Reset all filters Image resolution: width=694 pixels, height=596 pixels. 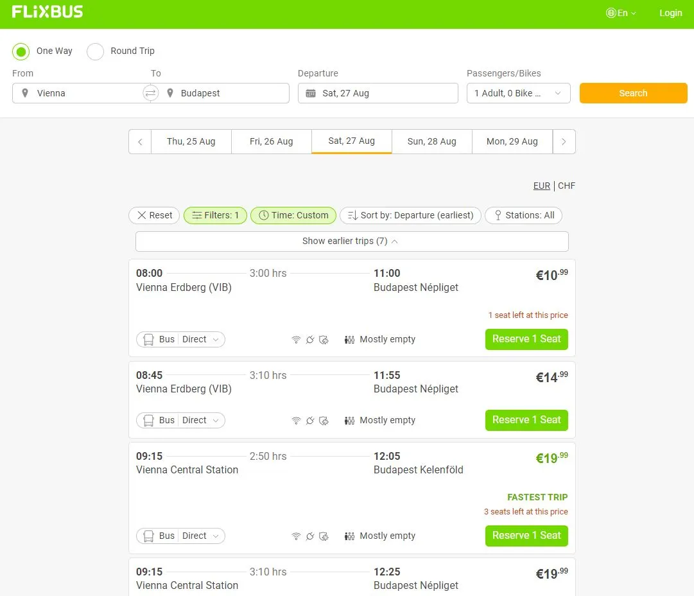[x=154, y=215]
